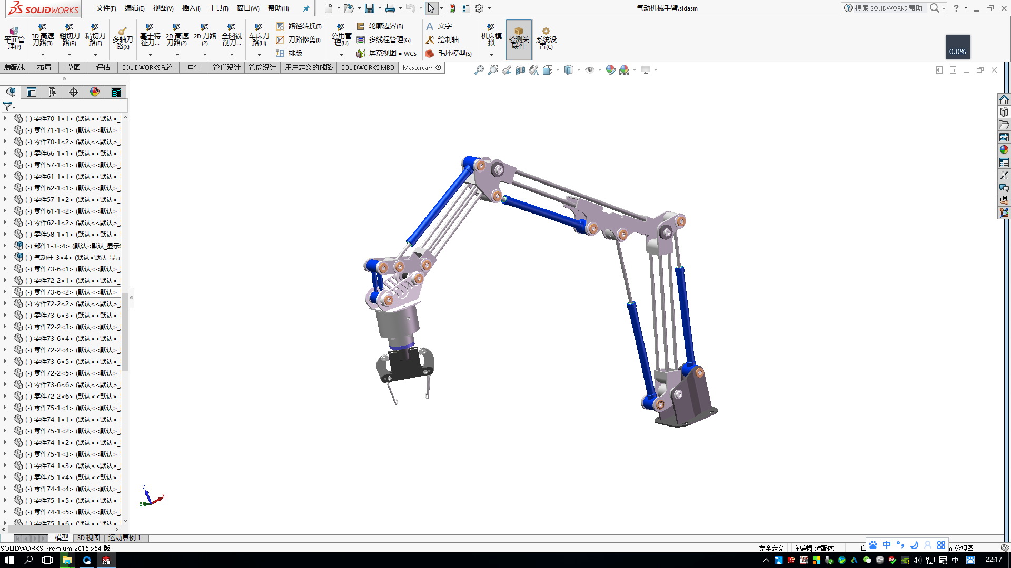Open the feature tree filter dropdown arrow
This screenshot has height=568, width=1011.
pyautogui.click(x=14, y=108)
